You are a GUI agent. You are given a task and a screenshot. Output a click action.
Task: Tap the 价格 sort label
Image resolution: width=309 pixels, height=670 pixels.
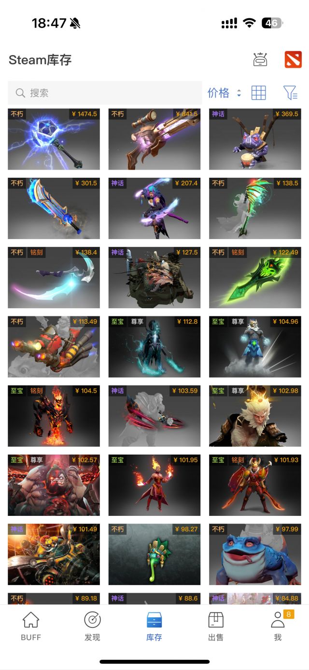(x=218, y=93)
